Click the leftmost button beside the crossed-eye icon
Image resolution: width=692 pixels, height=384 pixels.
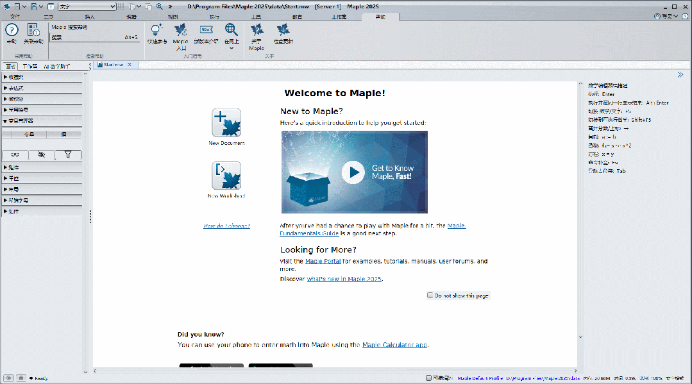(x=15, y=154)
